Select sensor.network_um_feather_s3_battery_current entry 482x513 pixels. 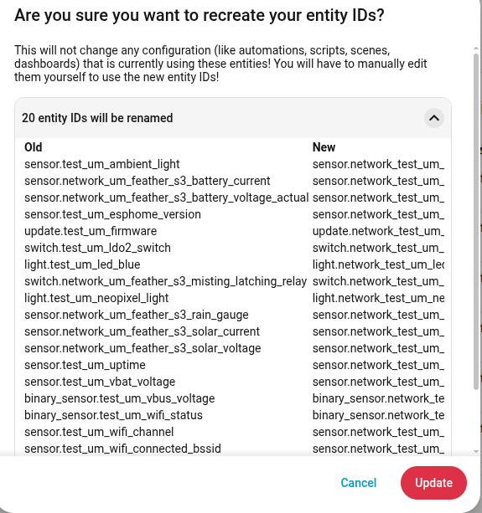click(148, 181)
